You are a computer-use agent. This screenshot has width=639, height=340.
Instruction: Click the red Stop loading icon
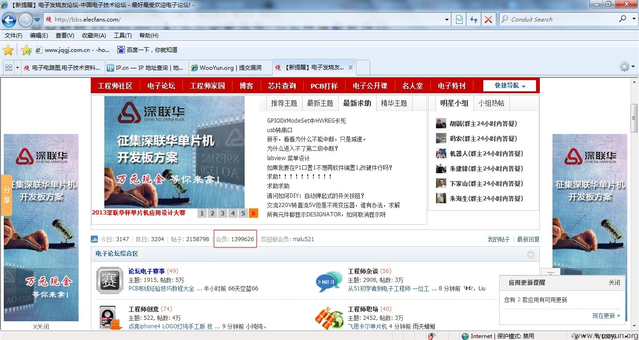(x=488, y=20)
